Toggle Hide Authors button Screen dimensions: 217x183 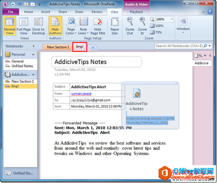[x=55, y=26]
